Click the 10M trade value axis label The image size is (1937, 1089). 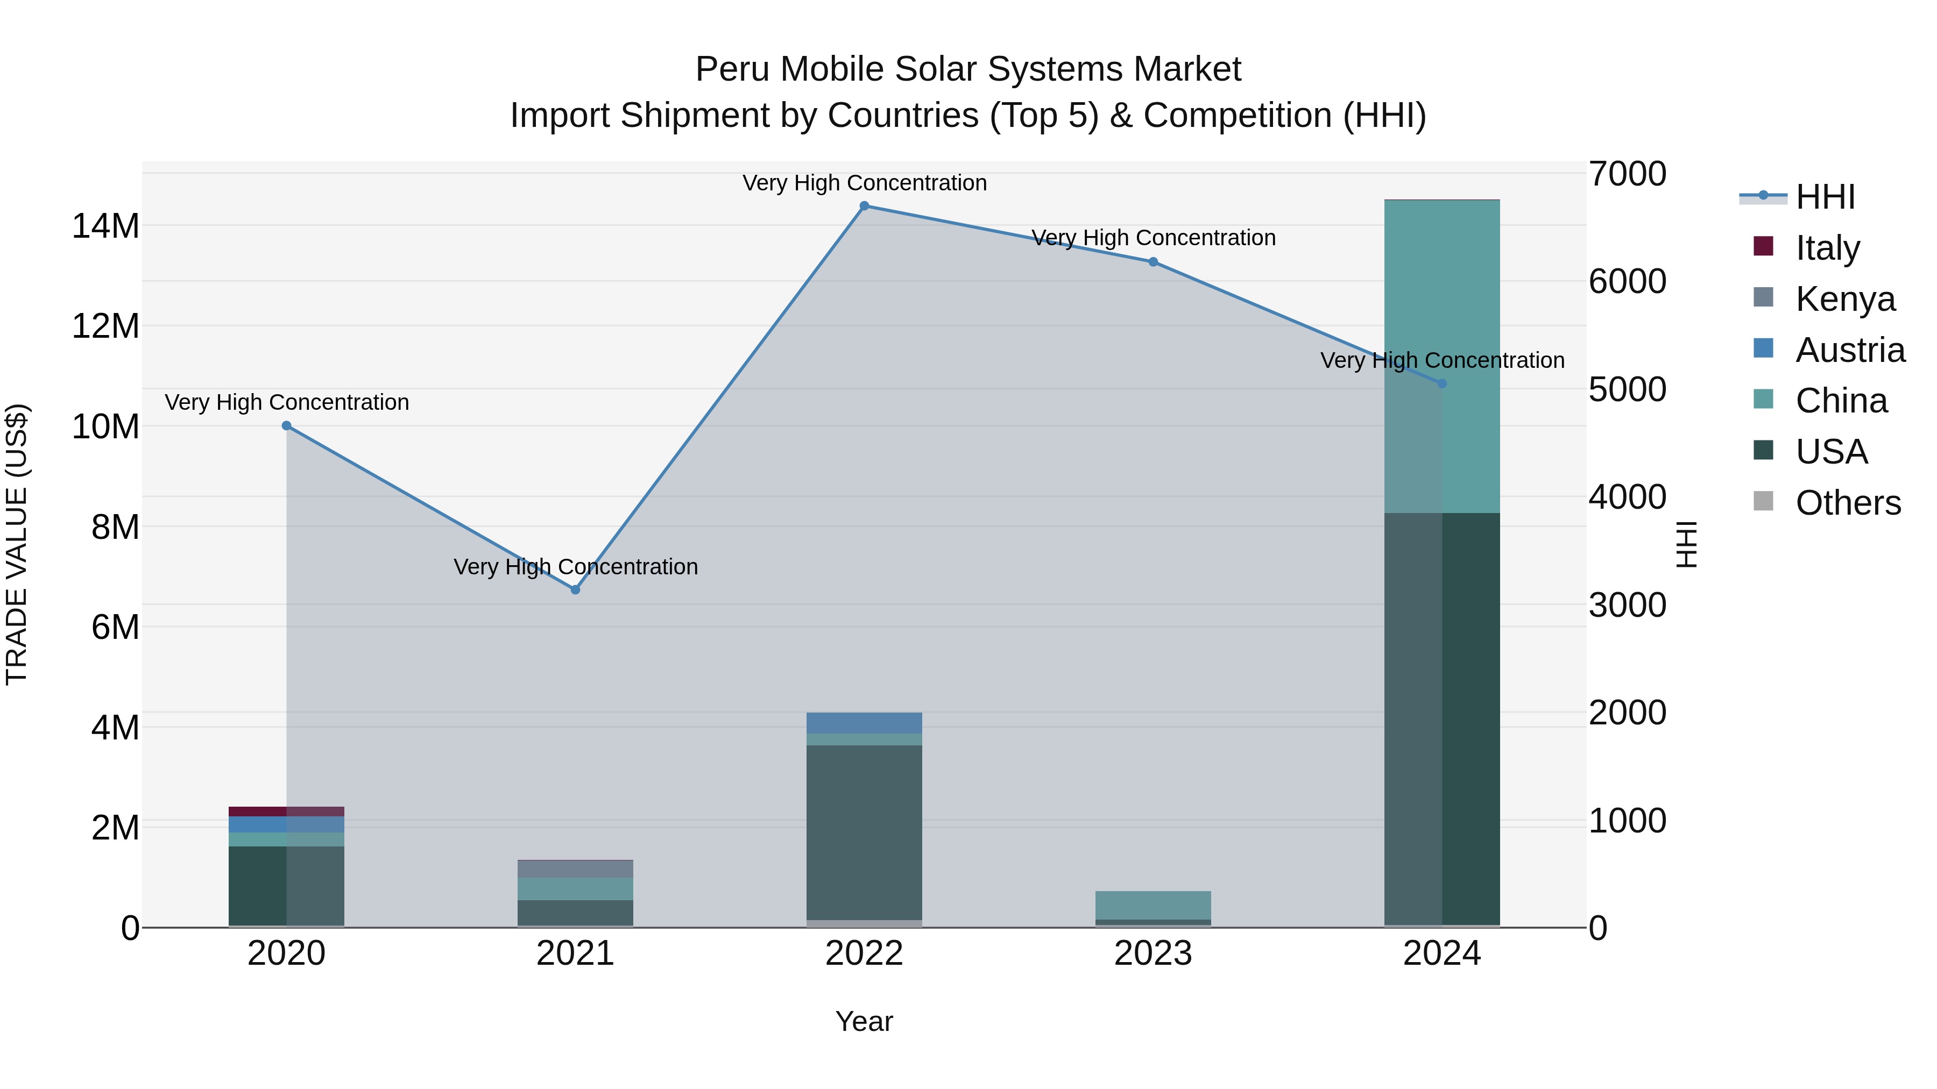(x=105, y=427)
